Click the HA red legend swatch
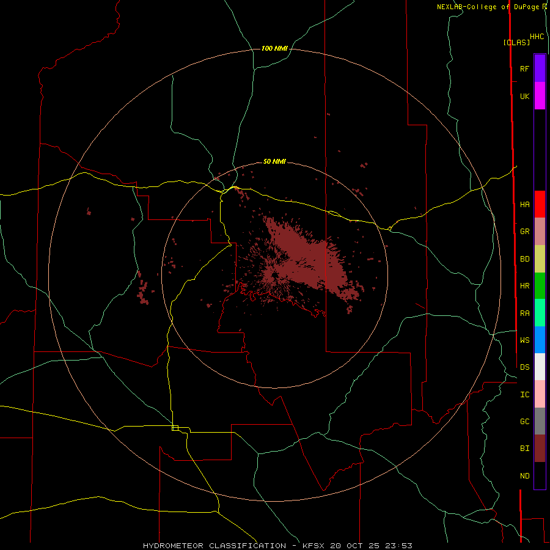 tap(540, 204)
